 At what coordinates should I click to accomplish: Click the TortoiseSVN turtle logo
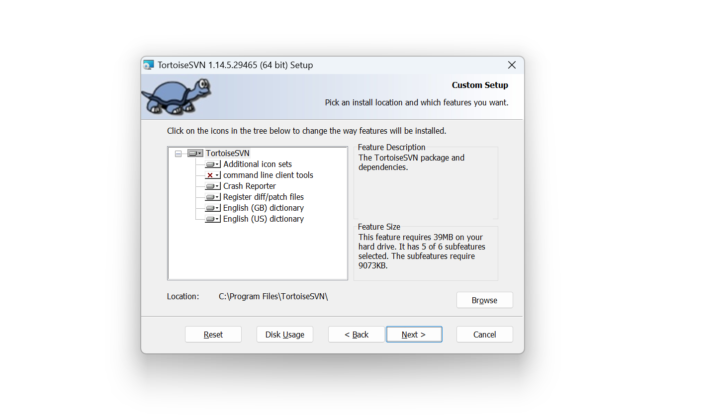177,96
